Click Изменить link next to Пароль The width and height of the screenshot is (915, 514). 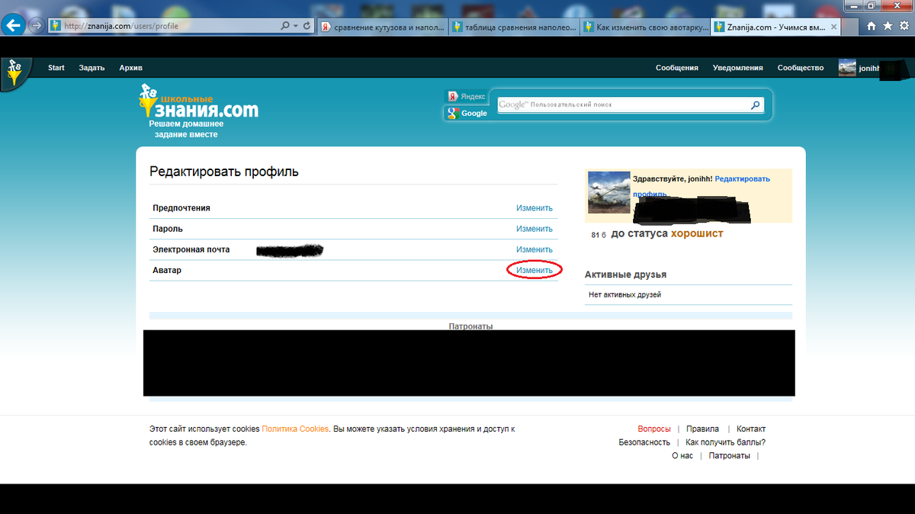pos(534,229)
